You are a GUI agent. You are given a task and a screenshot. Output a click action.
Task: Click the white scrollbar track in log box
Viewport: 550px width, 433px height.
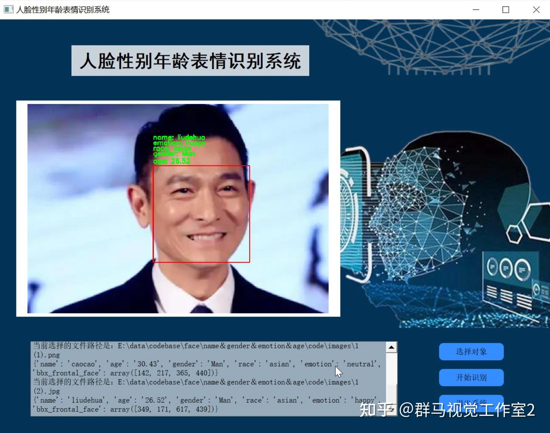(x=391, y=368)
